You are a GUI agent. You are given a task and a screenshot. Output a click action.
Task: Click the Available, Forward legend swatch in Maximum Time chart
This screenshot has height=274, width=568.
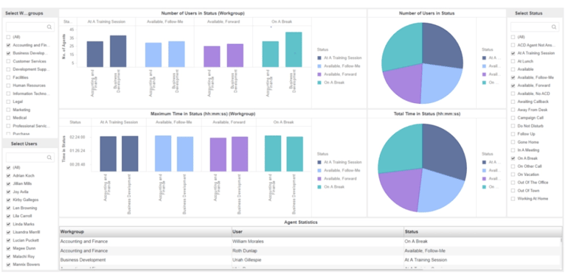coord(319,178)
